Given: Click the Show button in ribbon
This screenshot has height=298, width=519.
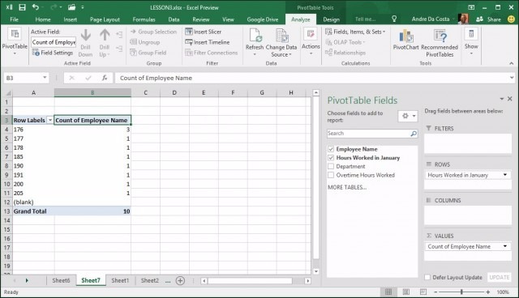Looking at the screenshot, I should click(471, 42).
